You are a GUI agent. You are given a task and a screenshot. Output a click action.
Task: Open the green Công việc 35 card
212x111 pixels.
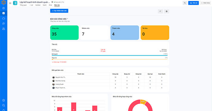tap(64, 33)
